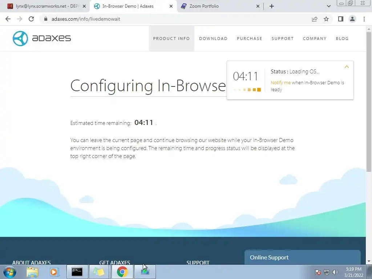The height and width of the screenshot is (279, 372).
Task: Reload the page with the refresh icon
Action: tap(31, 19)
